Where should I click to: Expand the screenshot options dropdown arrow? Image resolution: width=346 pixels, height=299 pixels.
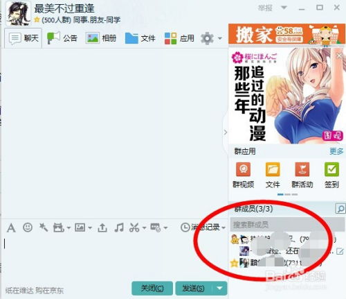pos(145,228)
